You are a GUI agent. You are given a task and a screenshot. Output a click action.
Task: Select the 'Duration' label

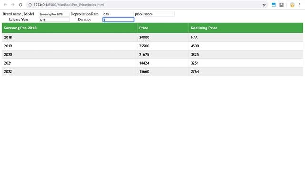pos(85,19)
